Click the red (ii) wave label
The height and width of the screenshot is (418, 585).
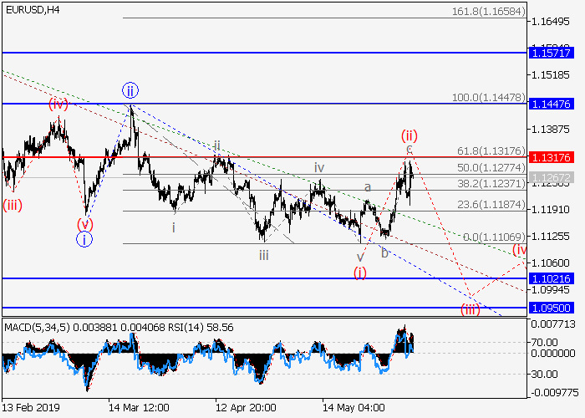click(409, 135)
